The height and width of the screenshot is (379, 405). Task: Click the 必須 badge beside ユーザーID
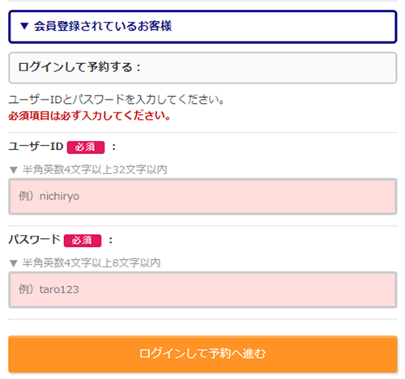[86, 147]
